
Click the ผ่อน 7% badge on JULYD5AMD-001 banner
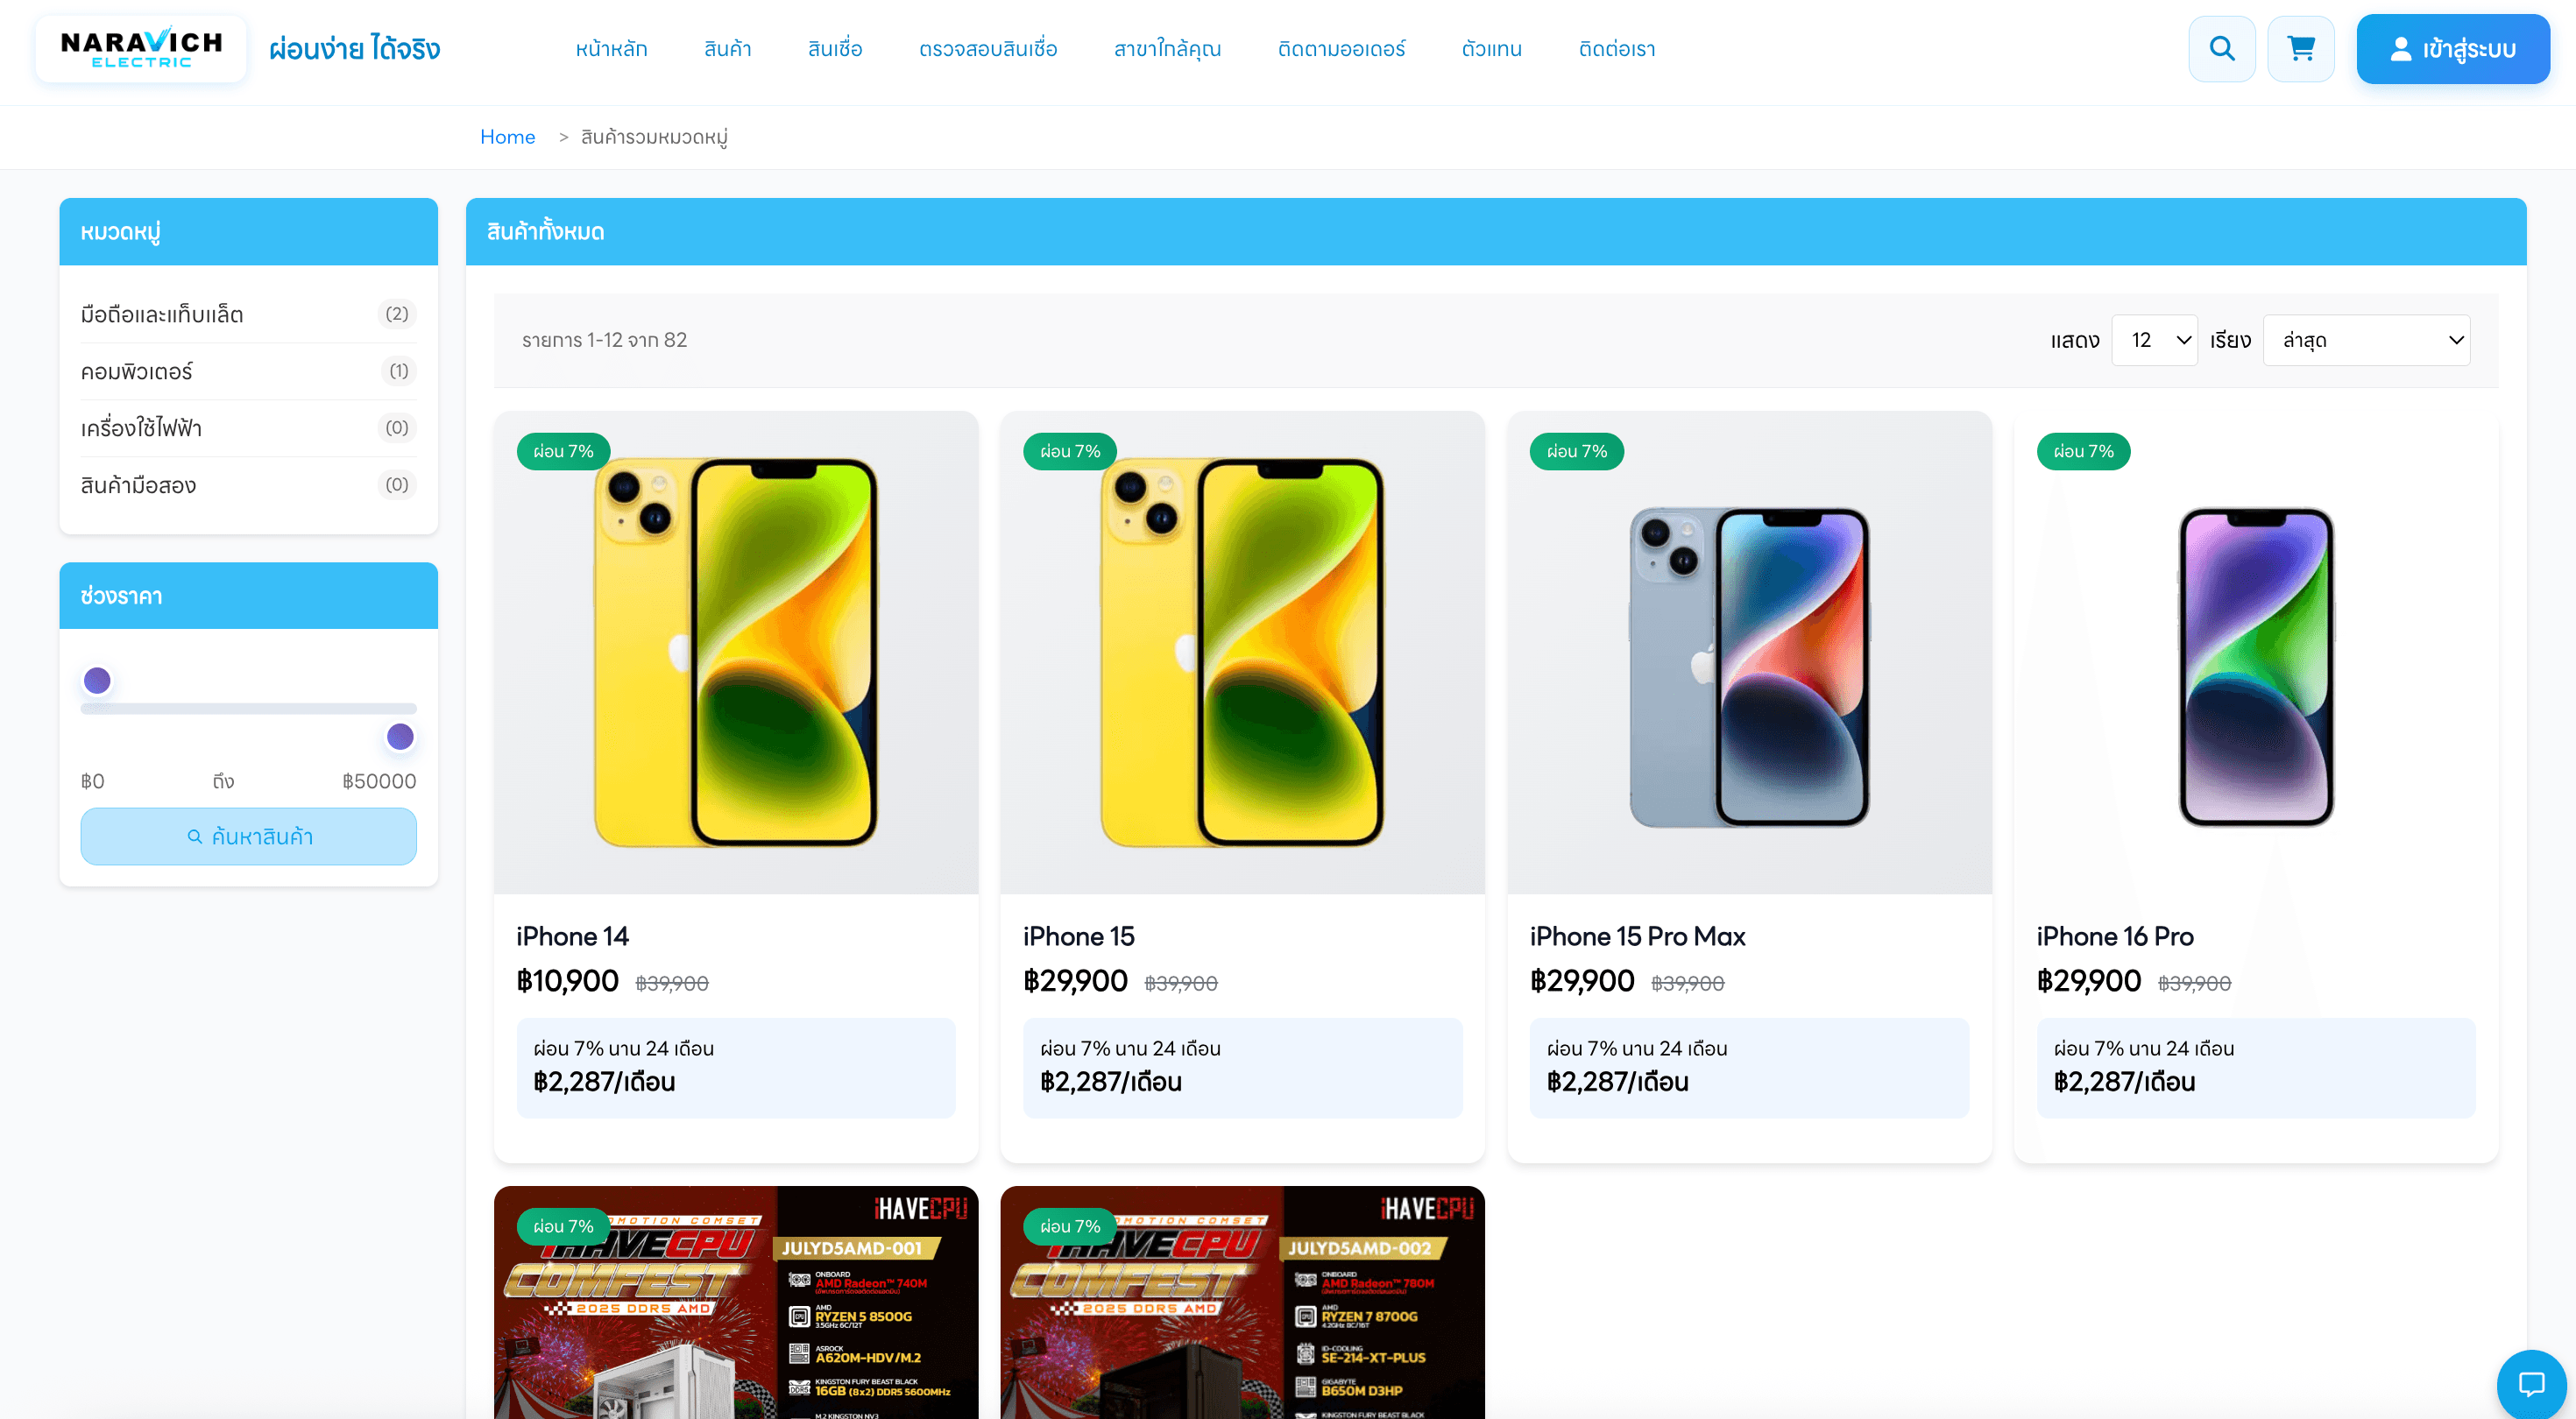pos(563,1226)
